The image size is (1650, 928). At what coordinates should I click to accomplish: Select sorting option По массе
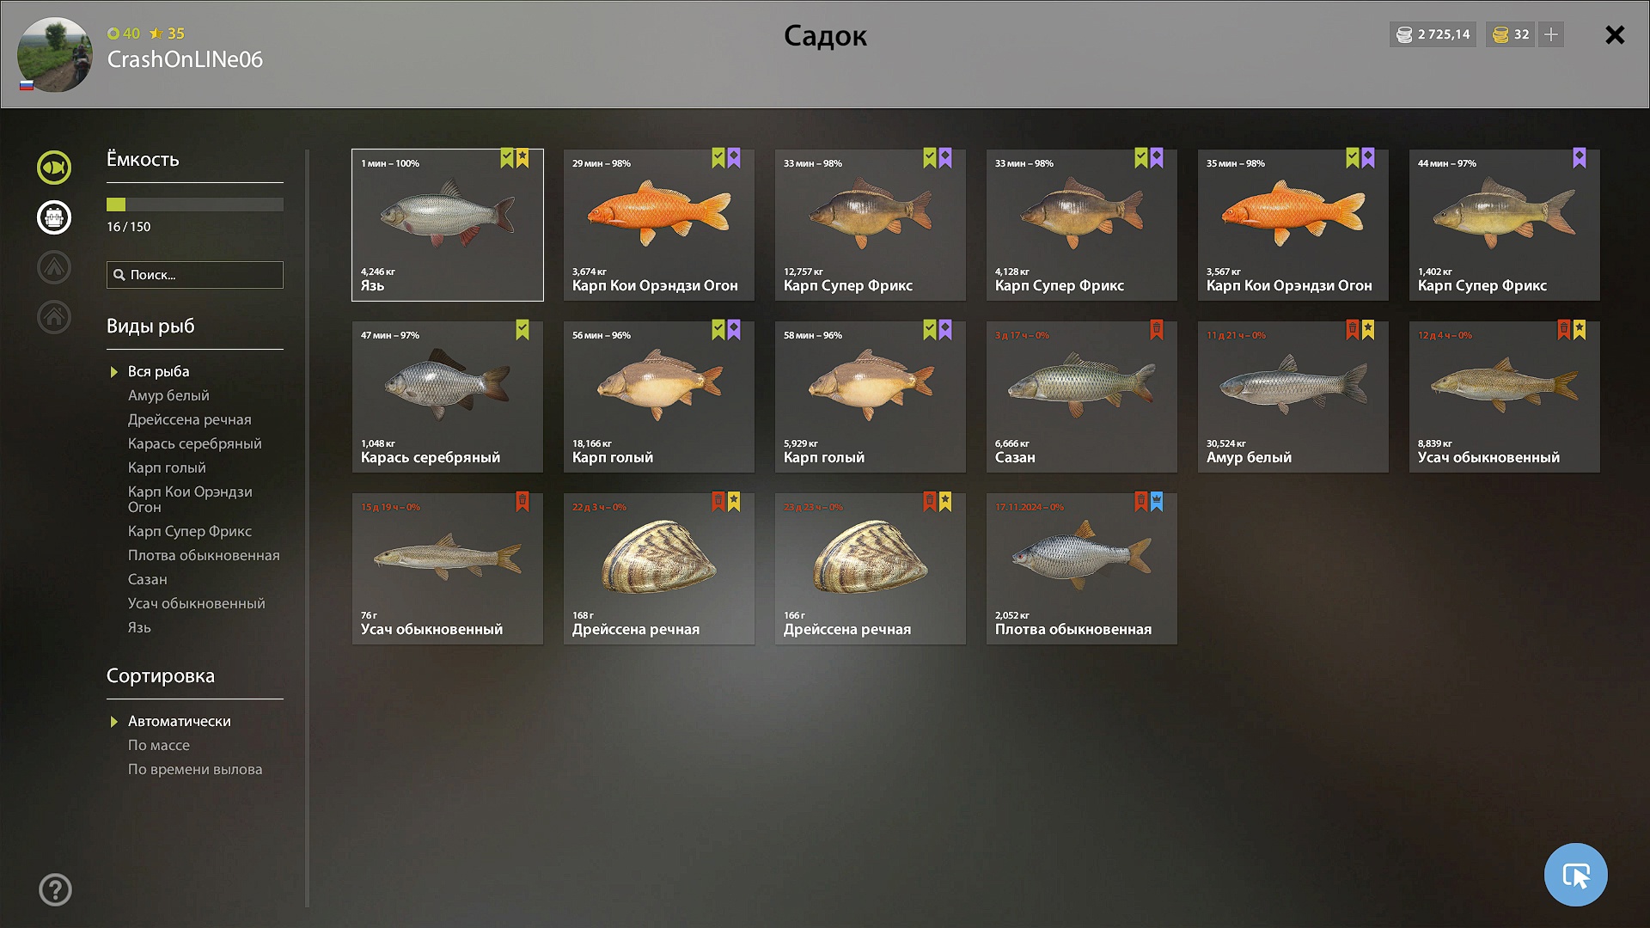click(159, 745)
